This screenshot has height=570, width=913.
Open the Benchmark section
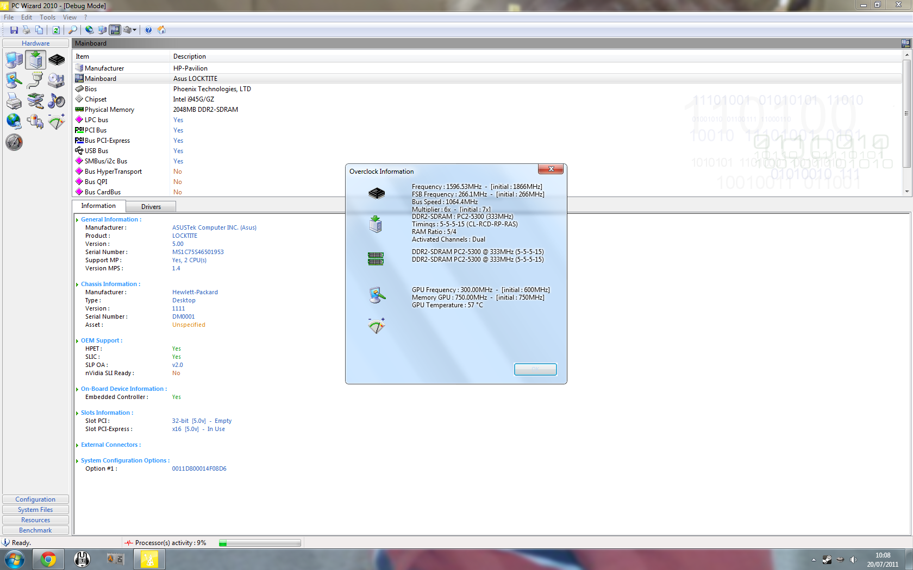pyautogui.click(x=35, y=530)
